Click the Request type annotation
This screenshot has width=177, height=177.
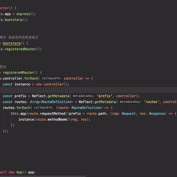[128, 114]
